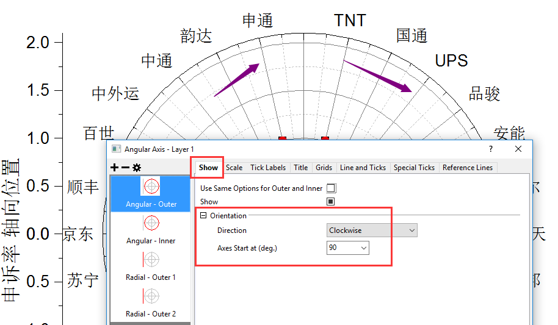Select the 品骏 angular label
Viewport: 558px width, 325px height.
pos(484,94)
